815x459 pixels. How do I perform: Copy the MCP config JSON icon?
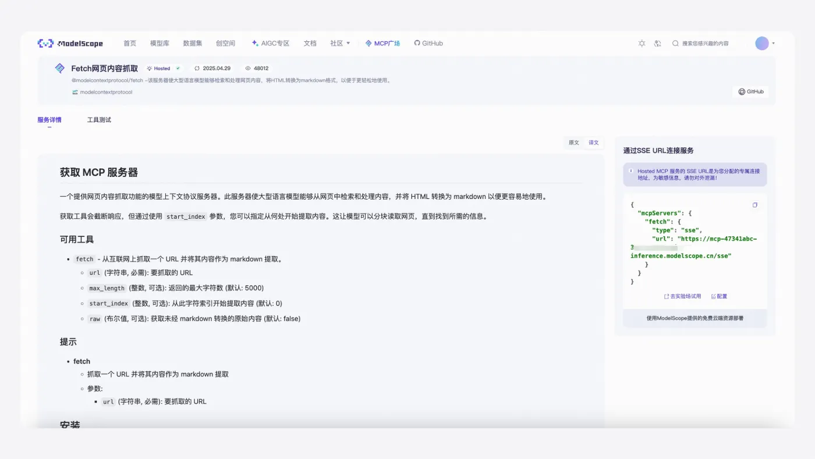(x=755, y=205)
